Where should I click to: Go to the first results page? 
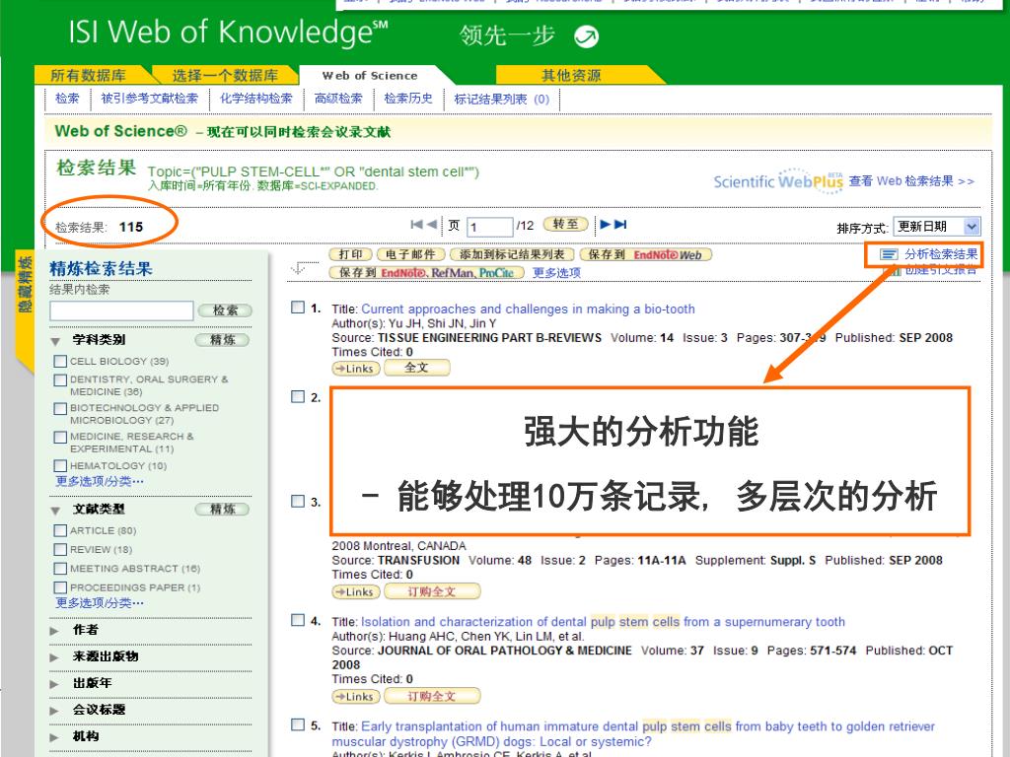pos(416,224)
